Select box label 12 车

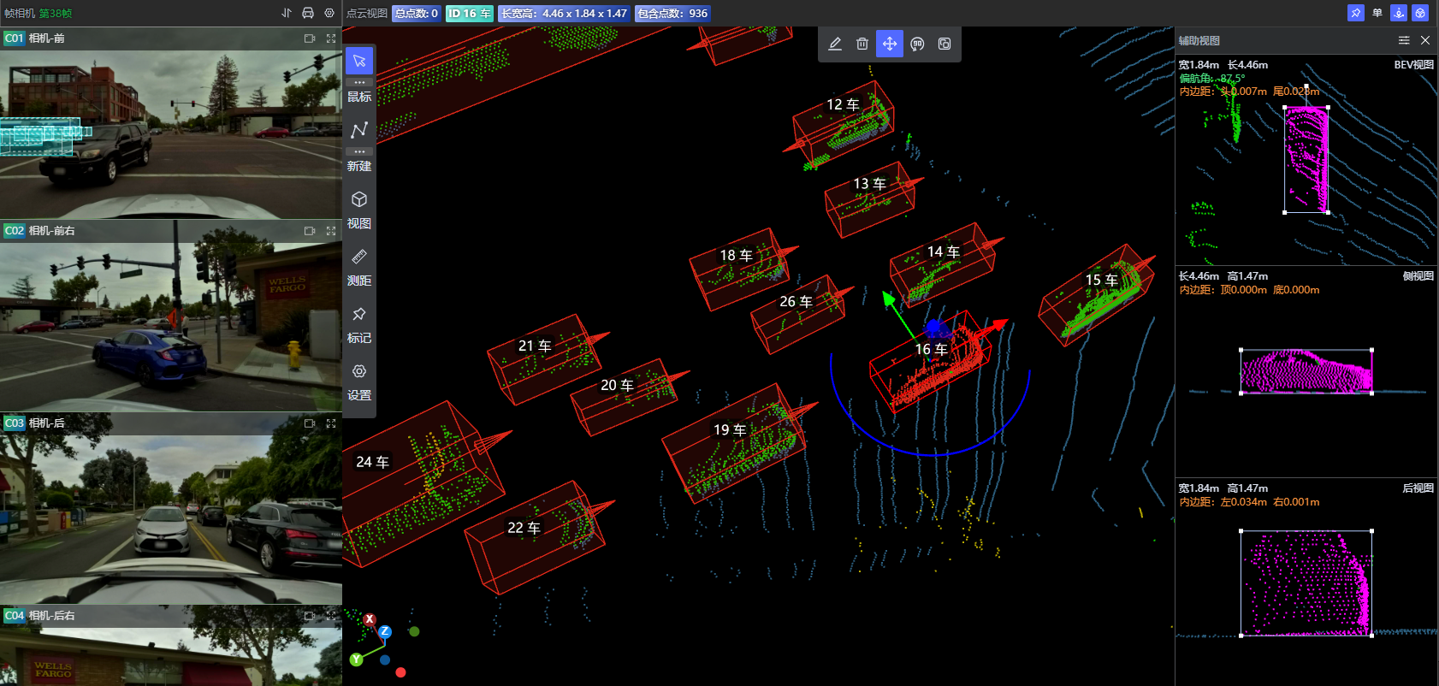843,104
